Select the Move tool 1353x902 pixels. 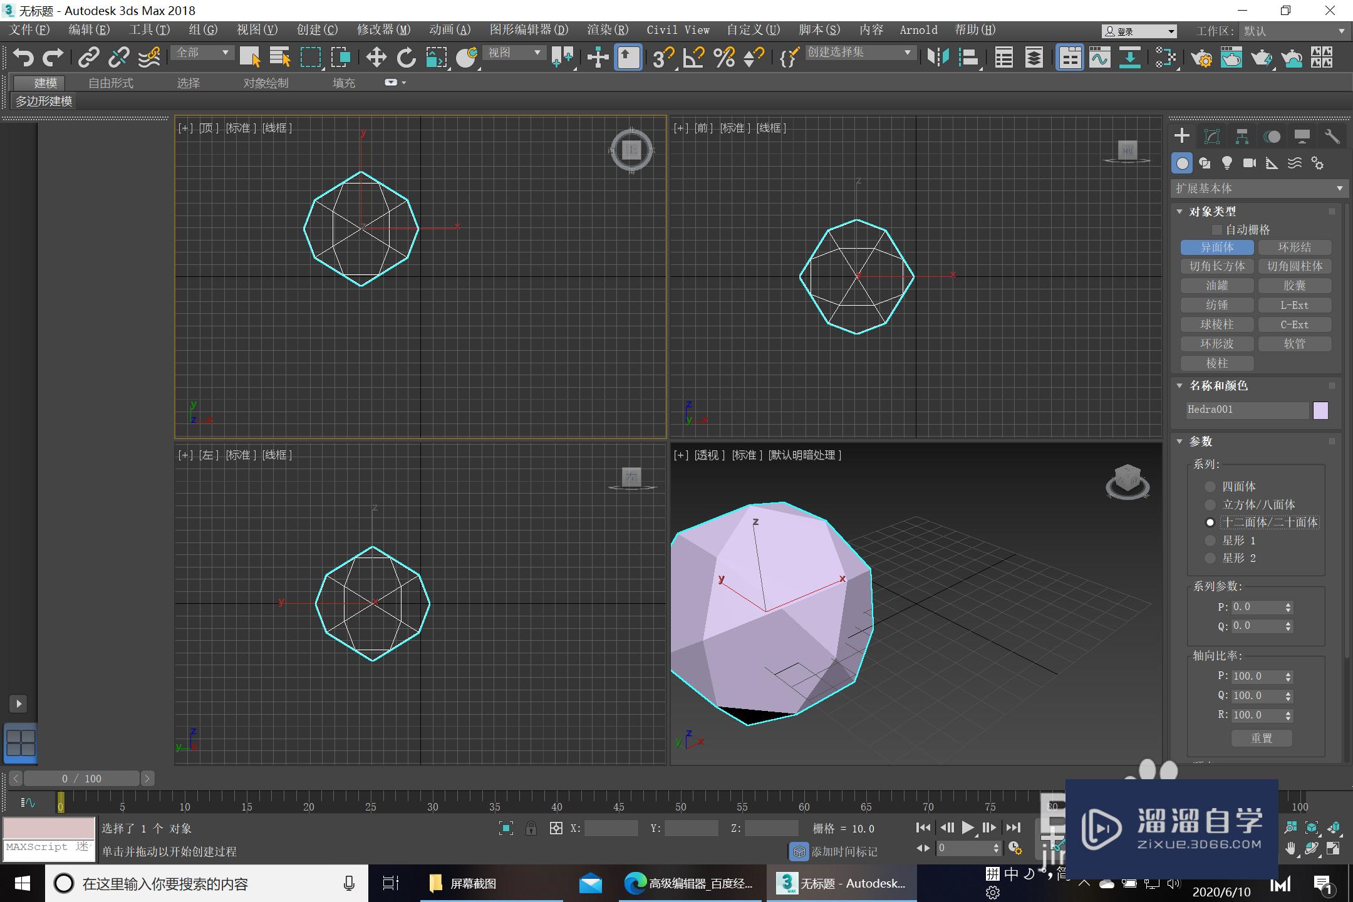tap(376, 58)
